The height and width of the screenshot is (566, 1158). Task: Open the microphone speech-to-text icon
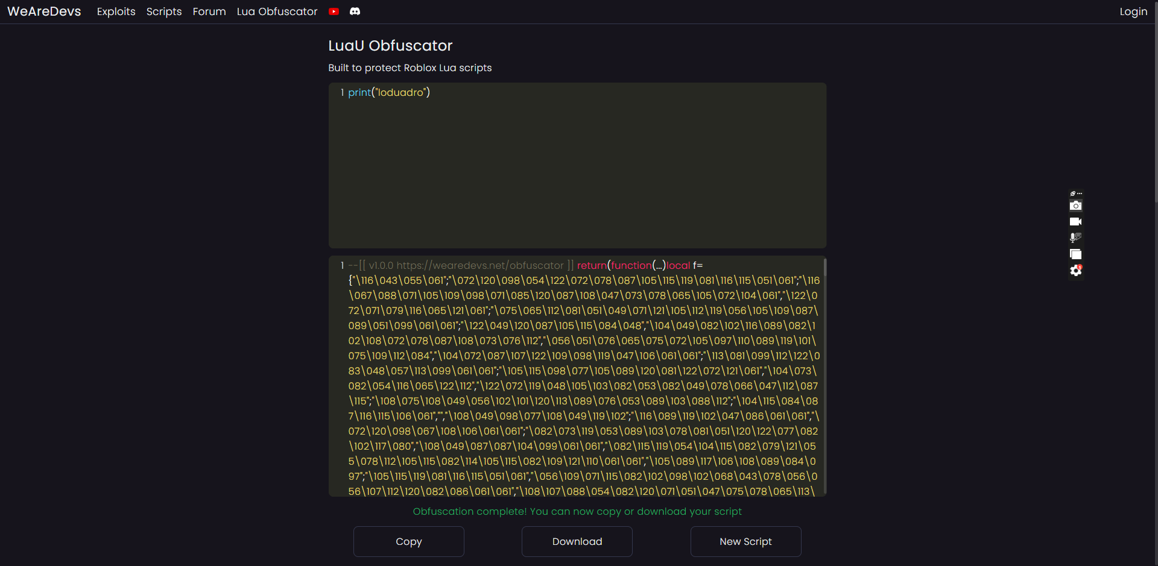point(1075,237)
